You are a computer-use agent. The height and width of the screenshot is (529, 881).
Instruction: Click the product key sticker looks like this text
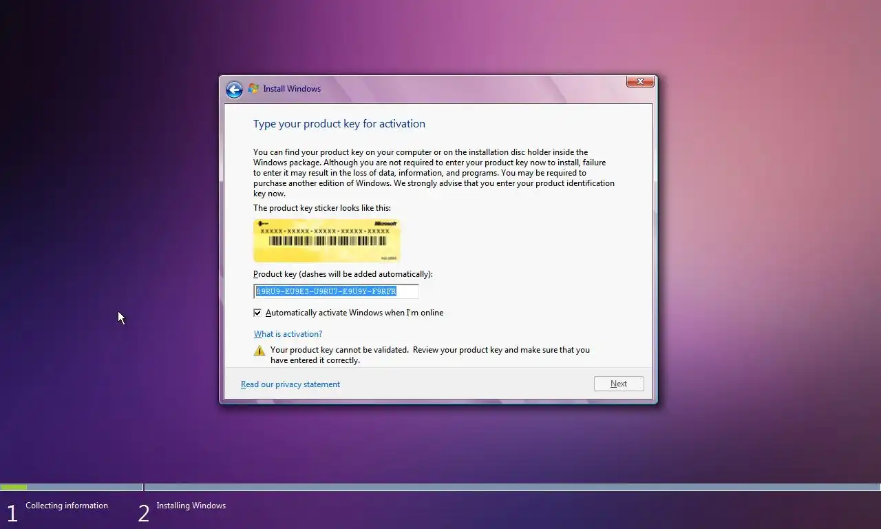click(322, 208)
